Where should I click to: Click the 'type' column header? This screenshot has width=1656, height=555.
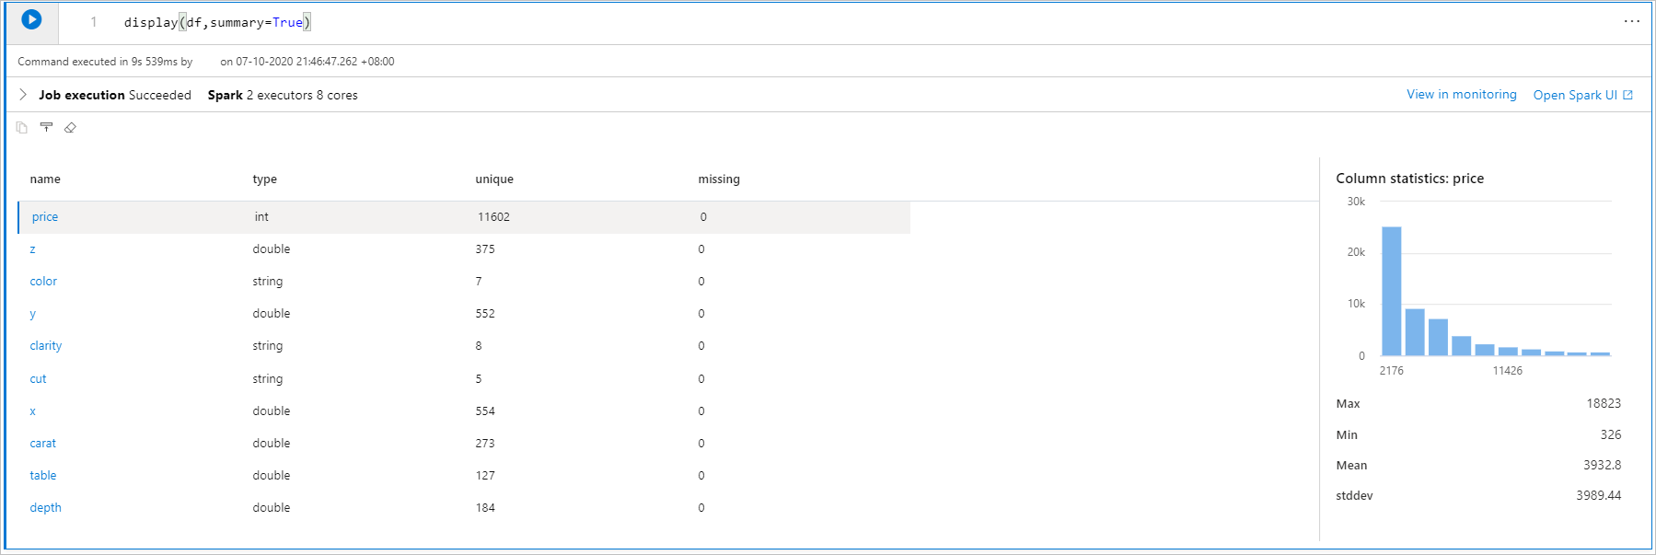[x=264, y=179]
